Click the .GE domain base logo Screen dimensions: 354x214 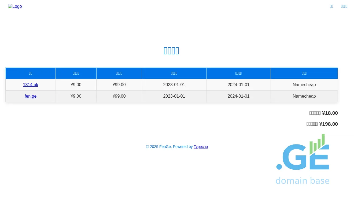(x=303, y=159)
